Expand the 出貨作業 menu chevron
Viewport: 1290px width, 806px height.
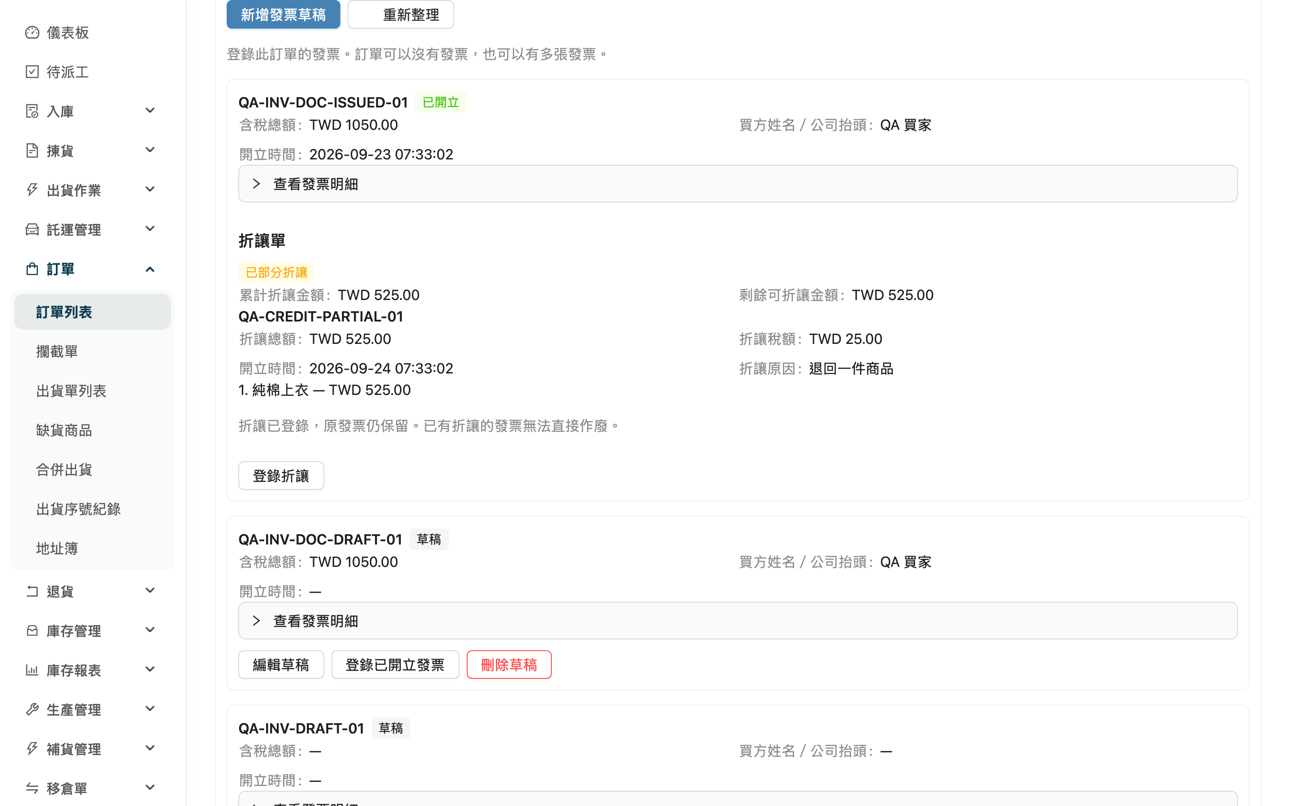tap(150, 189)
